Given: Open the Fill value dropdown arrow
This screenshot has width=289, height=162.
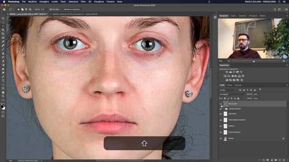Looking at the screenshot, I should [x=260, y=99].
